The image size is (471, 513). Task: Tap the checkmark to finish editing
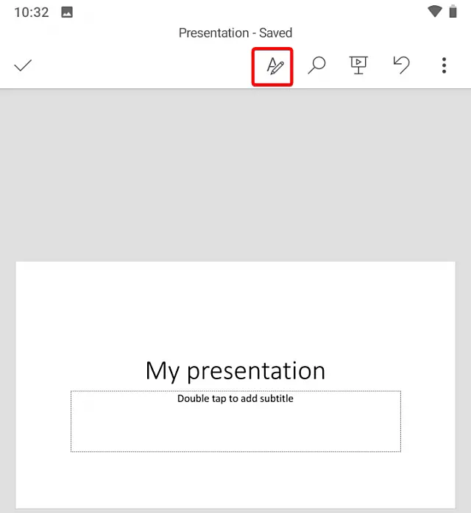pos(23,65)
